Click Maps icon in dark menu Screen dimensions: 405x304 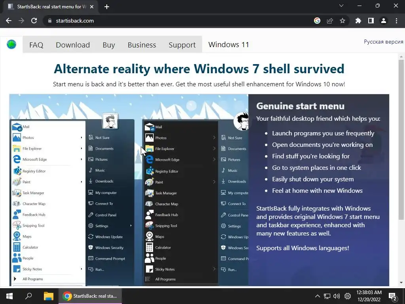coord(149,236)
